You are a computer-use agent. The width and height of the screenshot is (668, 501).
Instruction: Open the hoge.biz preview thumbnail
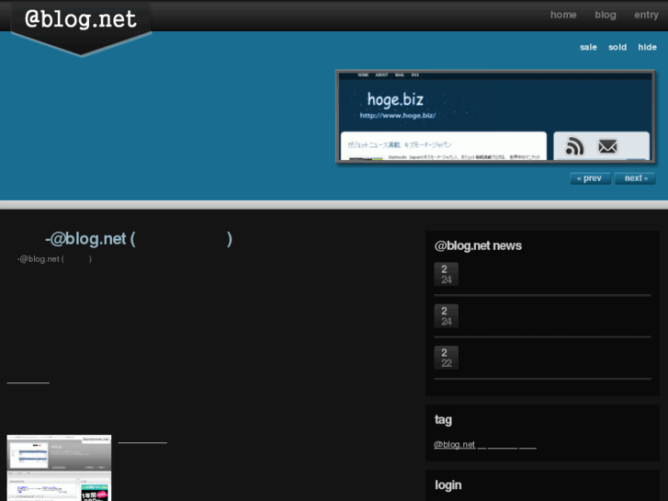click(x=495, y=117)
